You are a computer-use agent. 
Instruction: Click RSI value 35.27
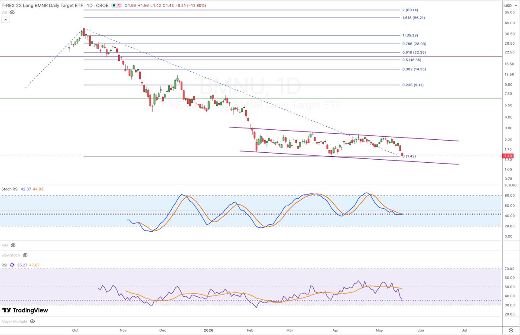[x=22, y=264]
